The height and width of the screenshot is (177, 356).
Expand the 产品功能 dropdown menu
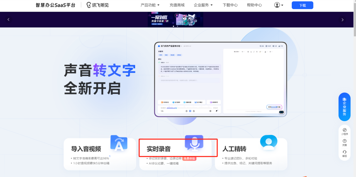(150, 5)
